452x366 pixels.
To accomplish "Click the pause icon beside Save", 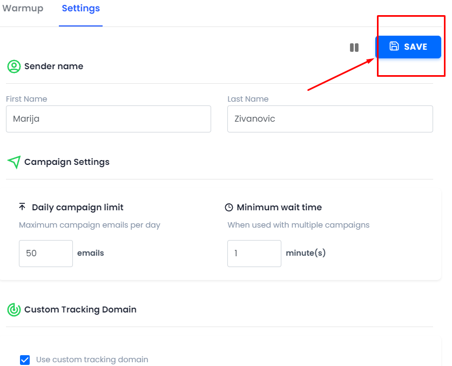I will (x=354, y=48).
